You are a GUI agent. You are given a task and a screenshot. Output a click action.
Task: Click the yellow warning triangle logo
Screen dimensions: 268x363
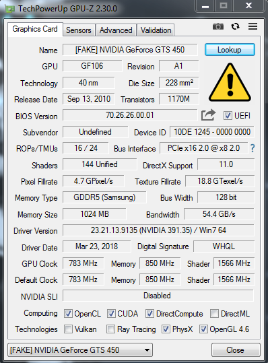[230, 82]
